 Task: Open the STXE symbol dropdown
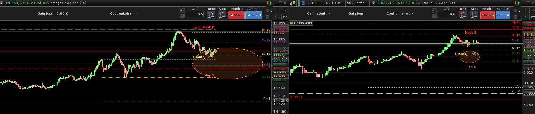(314, 3)
